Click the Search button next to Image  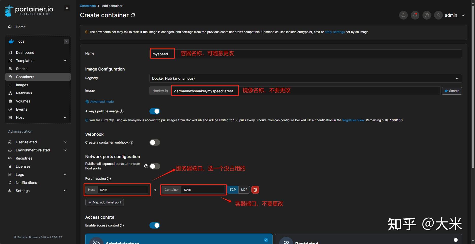[x=452, y=91]
